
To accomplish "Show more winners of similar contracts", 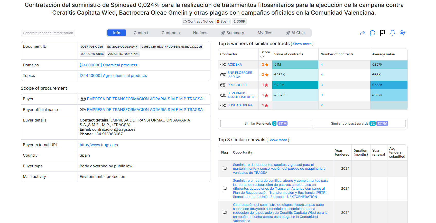I will 302,44.
